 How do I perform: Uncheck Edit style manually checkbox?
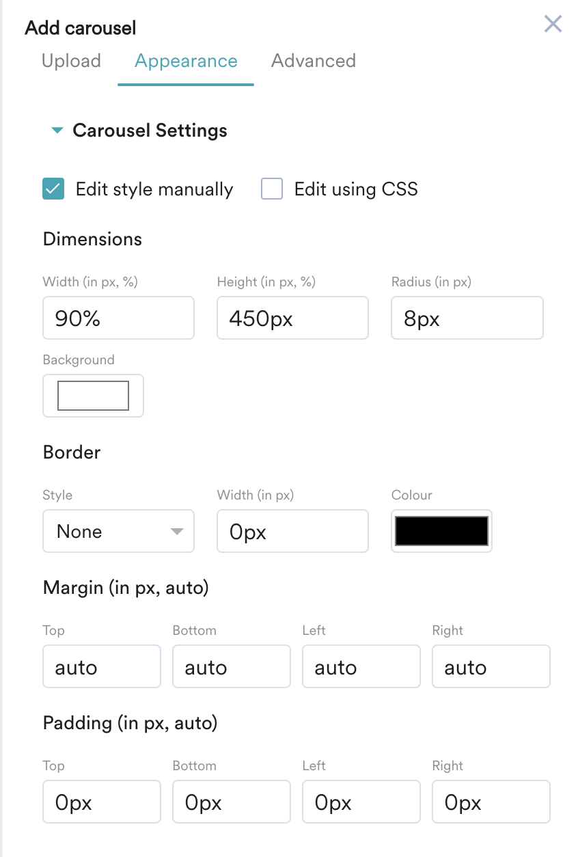coord(53,189)
